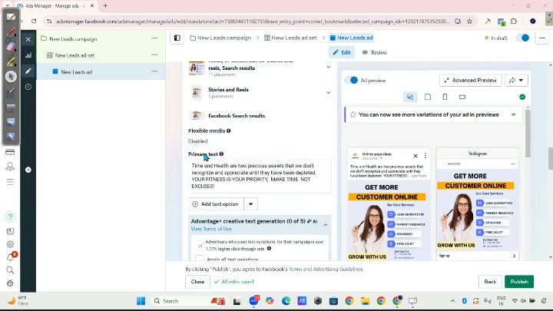This screenshot has height=311, width=553.
Task: Open the bug report icon
Action: click(x=10, y=283)
